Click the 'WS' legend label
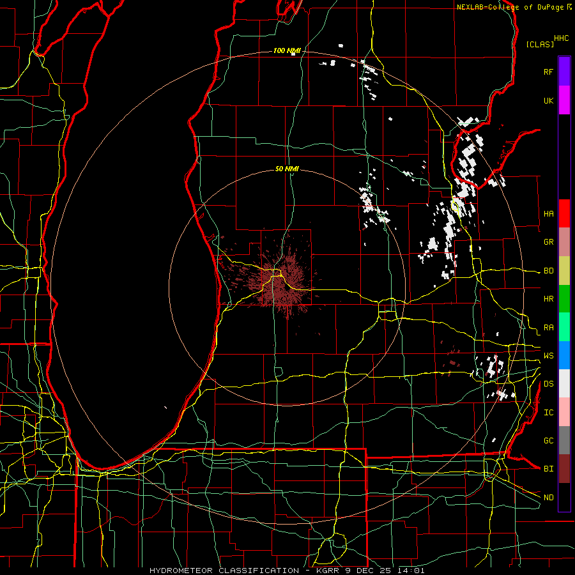575x575 pixels. 549,355
